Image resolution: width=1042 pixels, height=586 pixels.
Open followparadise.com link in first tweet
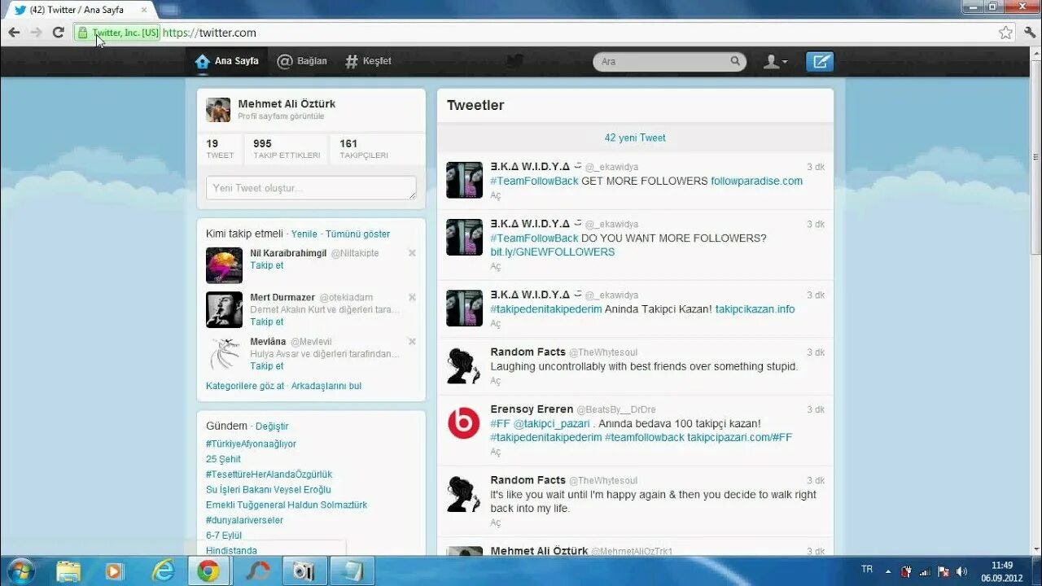(756, 181)
